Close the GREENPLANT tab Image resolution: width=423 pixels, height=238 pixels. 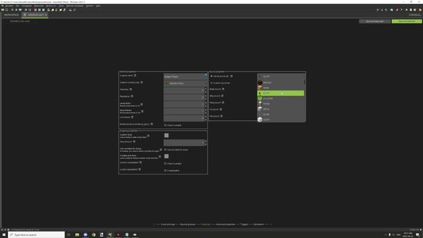(46, 15)
